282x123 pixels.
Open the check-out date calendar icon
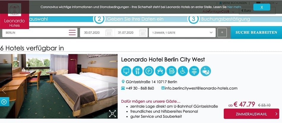click(x=142, y=32)
